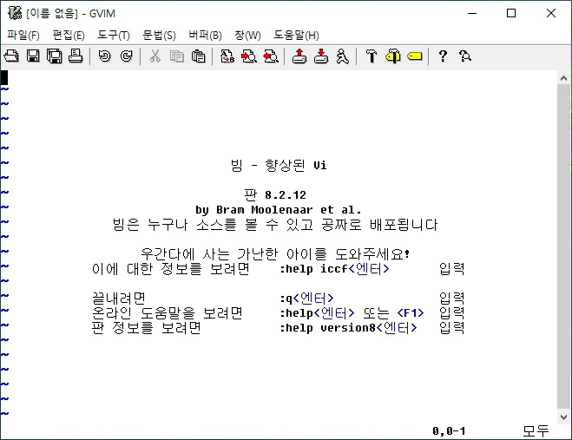Click the Find Previous icon
The width and height of the screenshot is (572, 440).
coord(271,56)
